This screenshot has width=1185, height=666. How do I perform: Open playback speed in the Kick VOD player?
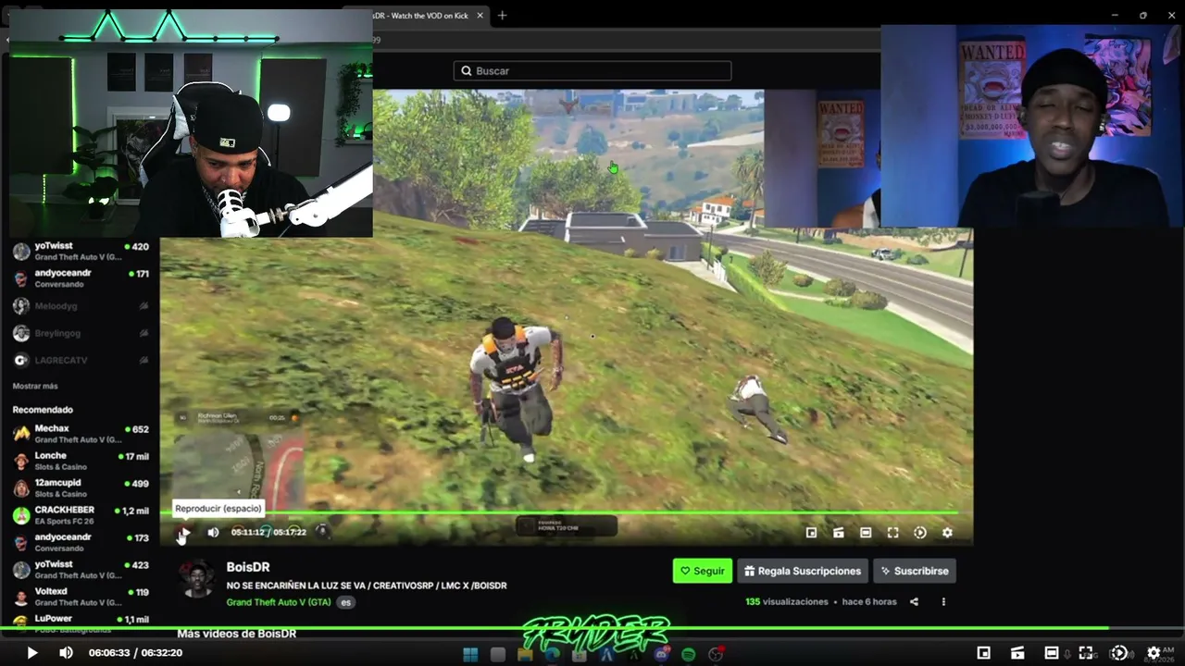click(920, 533)
